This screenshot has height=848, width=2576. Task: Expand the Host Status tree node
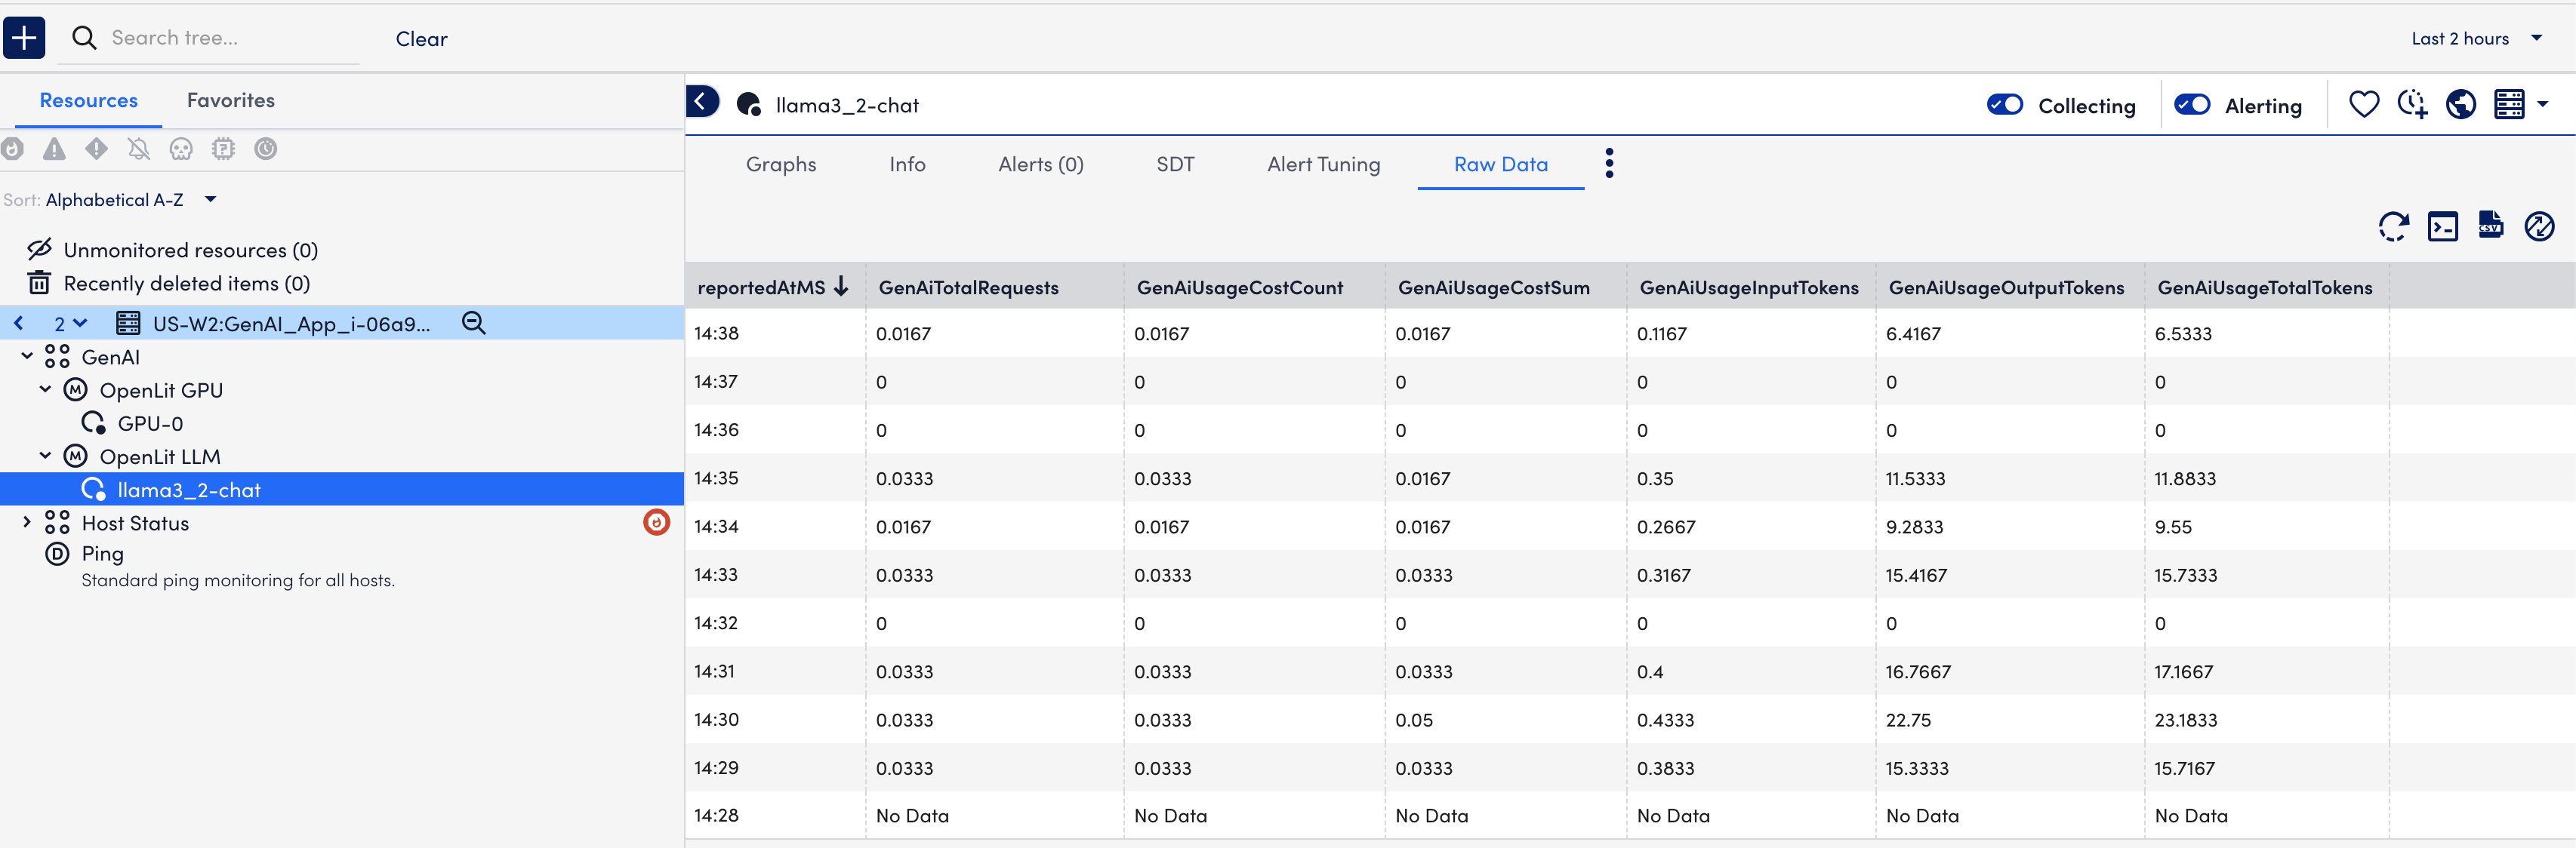pyautogui.click(x=27, y=522)
